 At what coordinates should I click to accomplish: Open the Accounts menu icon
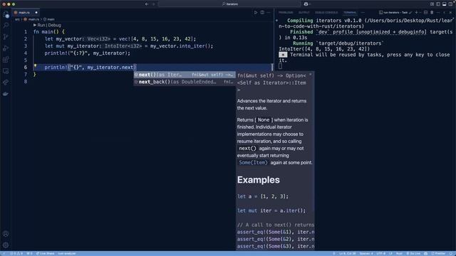(x=6, y=234)
